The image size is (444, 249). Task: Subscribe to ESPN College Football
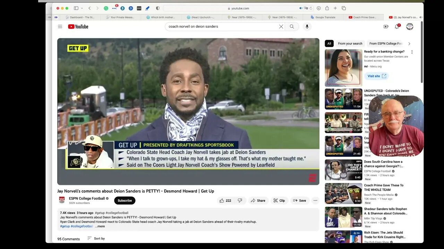pos(125,201)
